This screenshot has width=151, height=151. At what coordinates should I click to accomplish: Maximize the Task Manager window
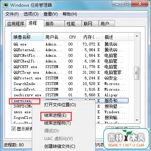pos(127,4)
